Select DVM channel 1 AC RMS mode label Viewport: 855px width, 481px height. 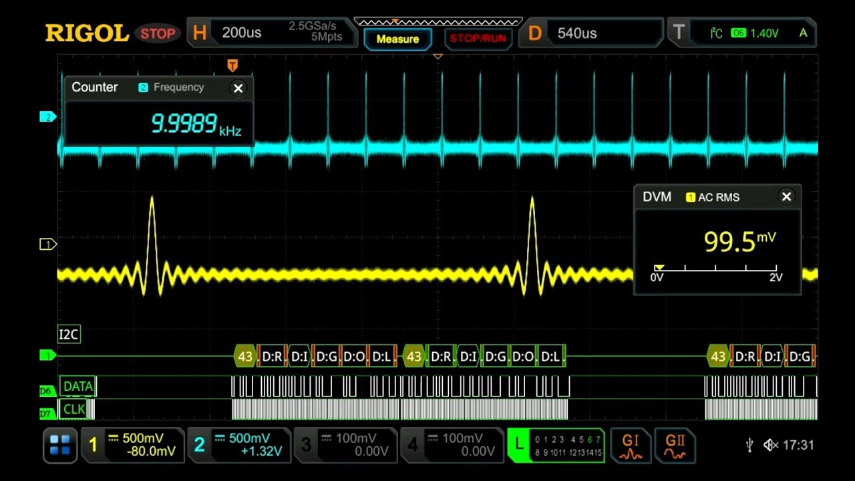tap(713, 197)
